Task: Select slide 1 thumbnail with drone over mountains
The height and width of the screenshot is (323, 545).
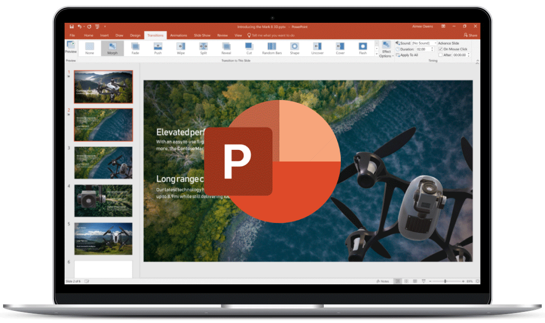Action: 103,87
